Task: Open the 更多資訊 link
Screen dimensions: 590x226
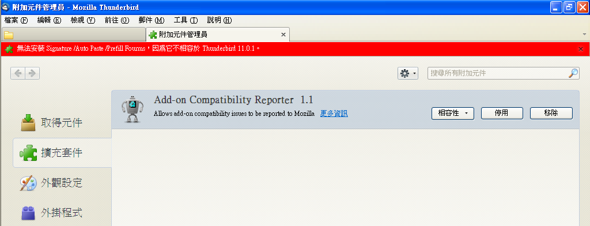Action: click(x=334, y=114)
